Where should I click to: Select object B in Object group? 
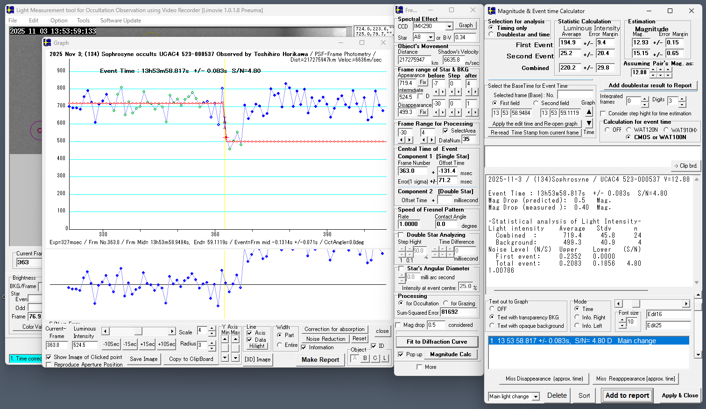pyautogui.click(x=365, y=358)
